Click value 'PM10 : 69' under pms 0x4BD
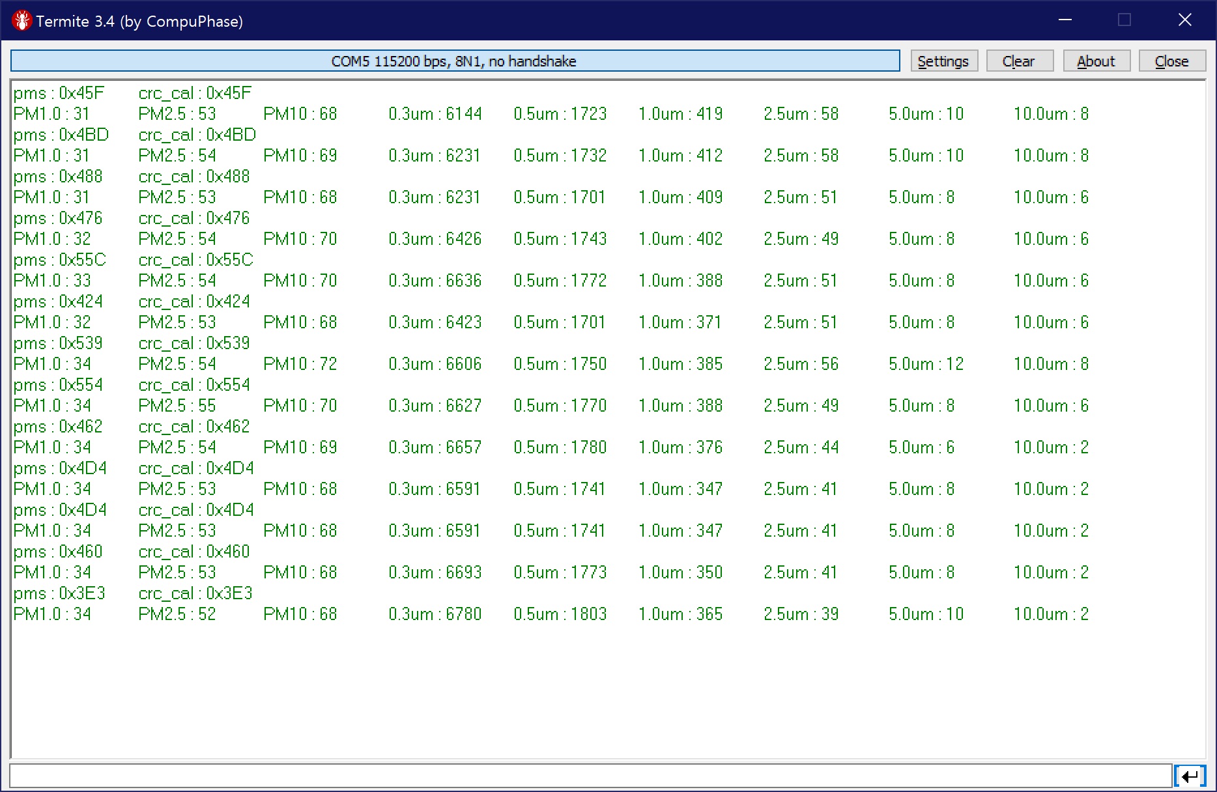This screenshot has height=792, width=1217. point(300,156)
